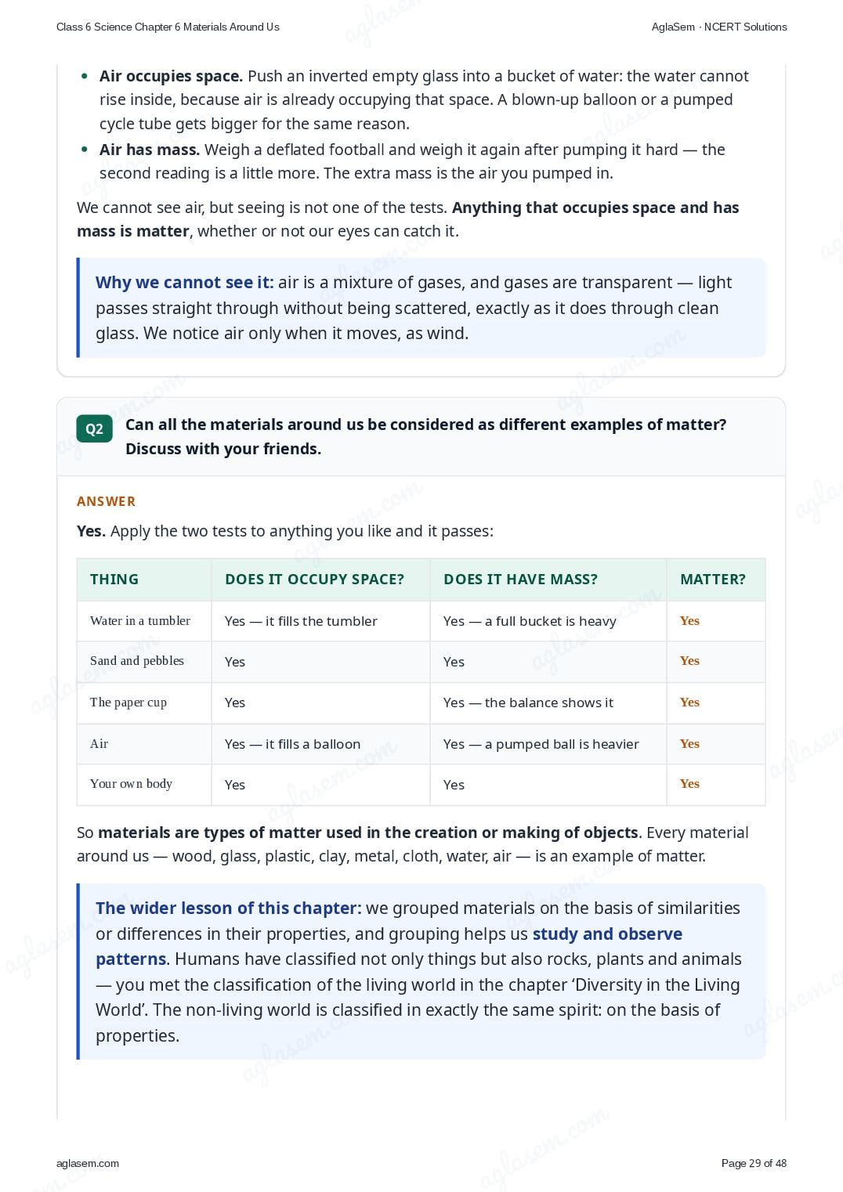Select the MATTER? column header
The image size is (843, 1192).
(713, 580)
